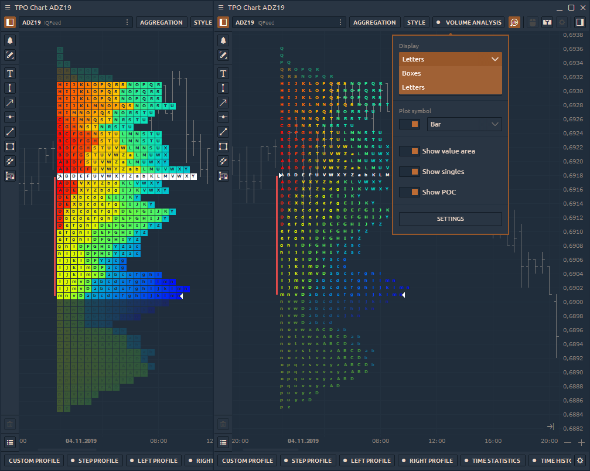Select the Text tool in right window
Viewport: 590px width, 471px height.
(x=223, y=73)
